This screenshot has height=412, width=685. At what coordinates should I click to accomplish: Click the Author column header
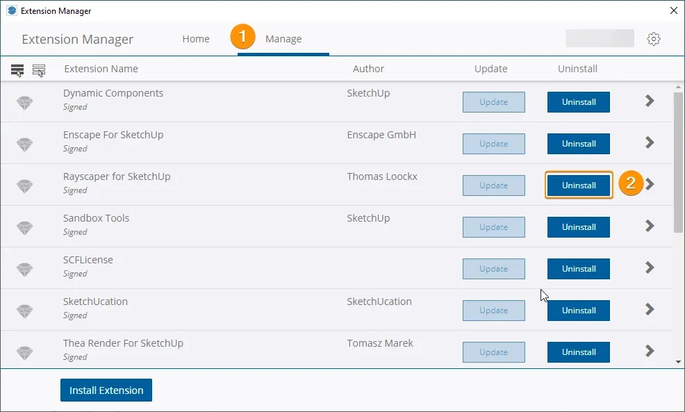pyautogui.click(x=368, y=69)
